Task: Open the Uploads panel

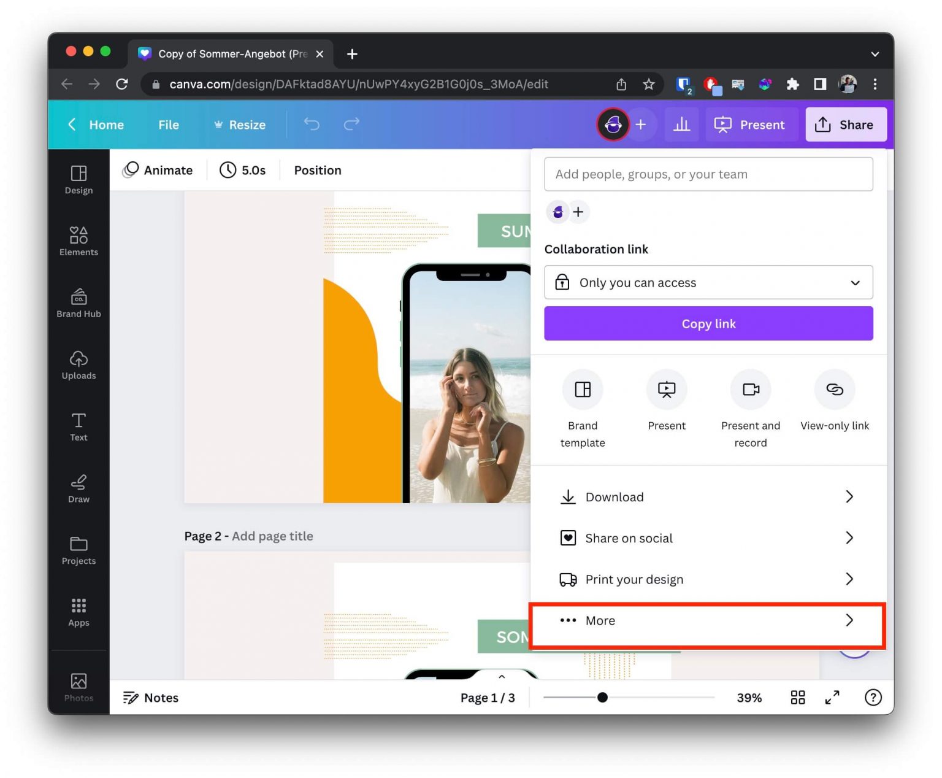Action: coord(78,365)
